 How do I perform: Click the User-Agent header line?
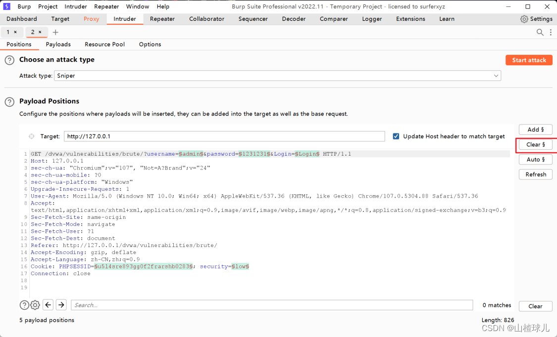[254, 196]
